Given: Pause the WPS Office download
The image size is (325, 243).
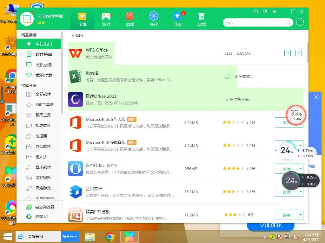Looking at the screenshot, I should pos(287,53).
